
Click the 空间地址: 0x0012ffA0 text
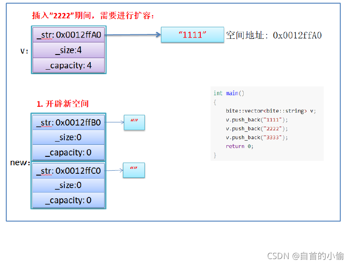274,35
